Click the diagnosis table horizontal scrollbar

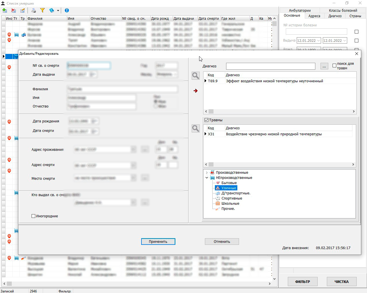coord(280,112)
